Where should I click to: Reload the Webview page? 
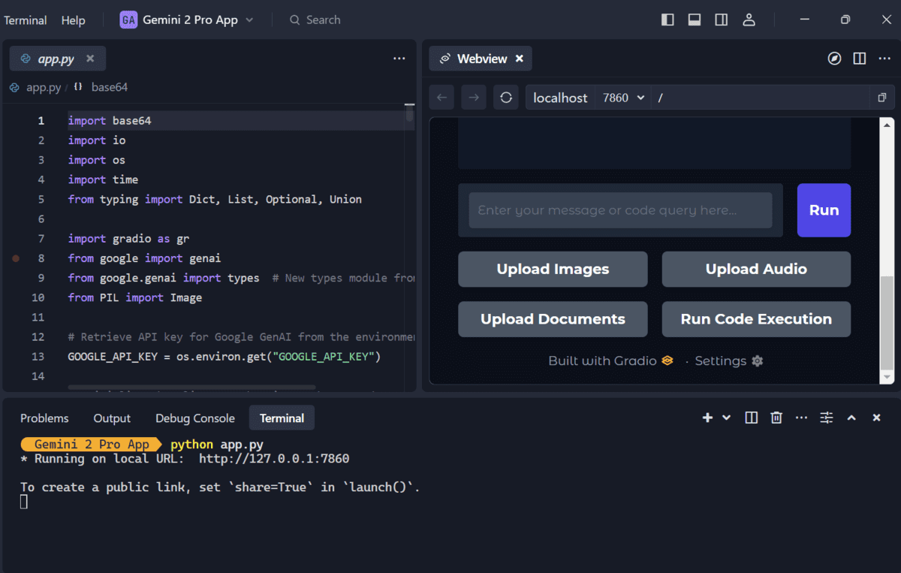pyautogui.click(x=506, y=98)
